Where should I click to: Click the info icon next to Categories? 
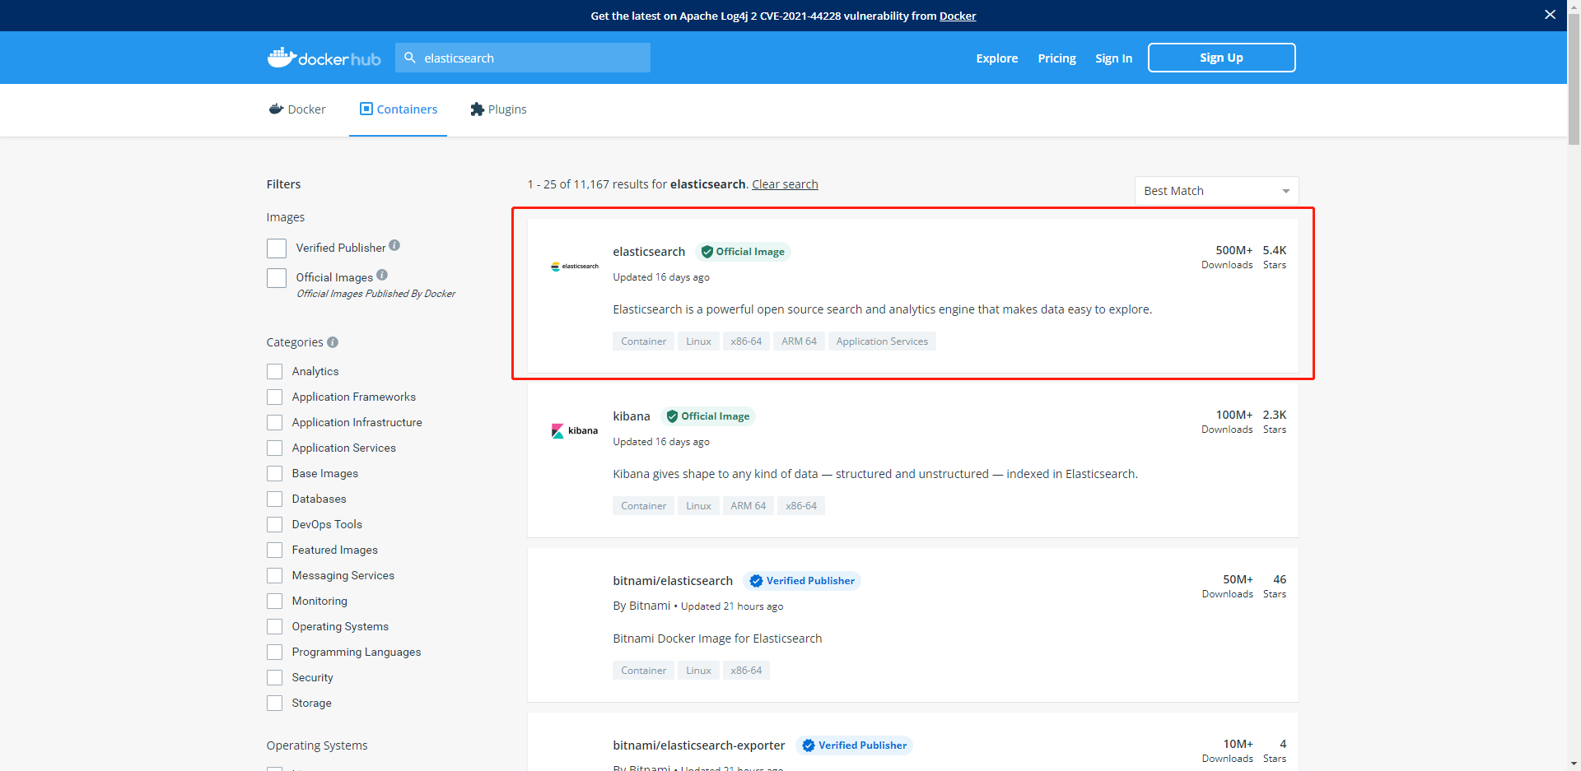pyautogui.click(x=333, y=341)
